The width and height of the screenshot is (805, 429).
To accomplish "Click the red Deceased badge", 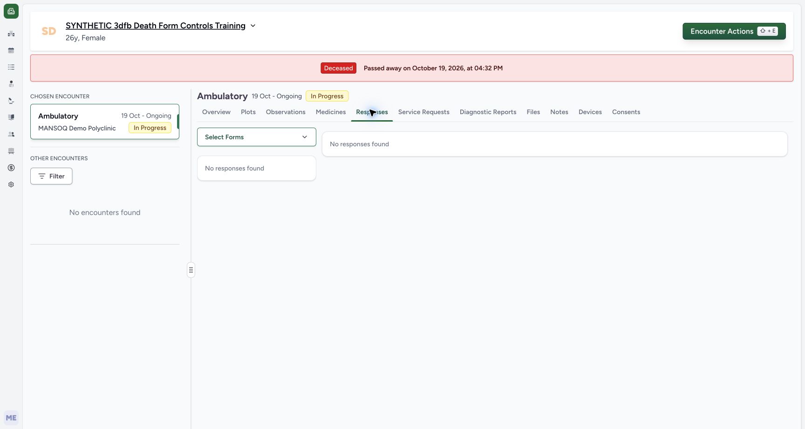I will (339, 68).
